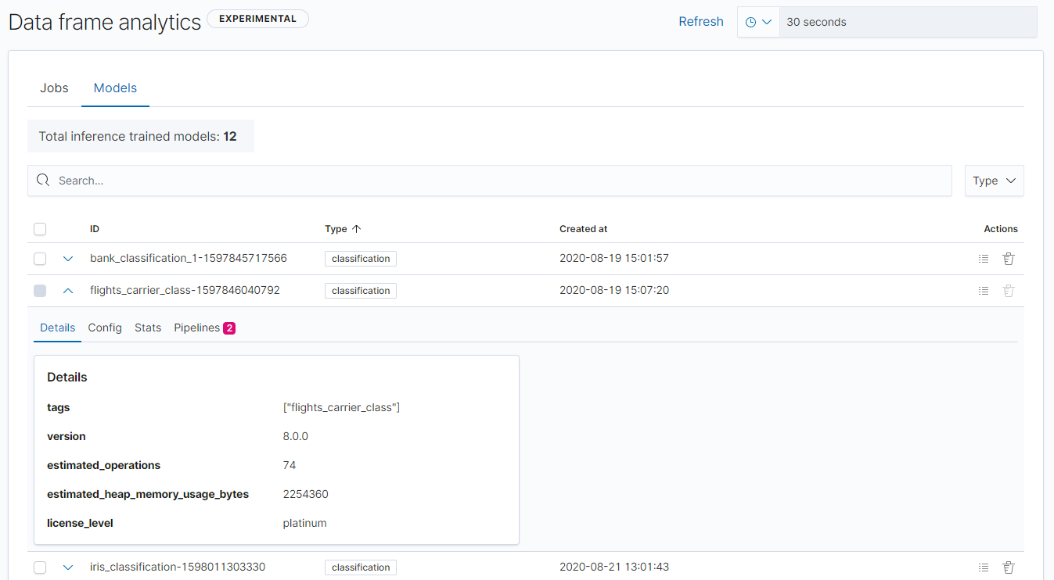The image size is (1054, 580).
Task: Click the trash icon for iris_classification-1598011303330
Action: point(1009,567)
